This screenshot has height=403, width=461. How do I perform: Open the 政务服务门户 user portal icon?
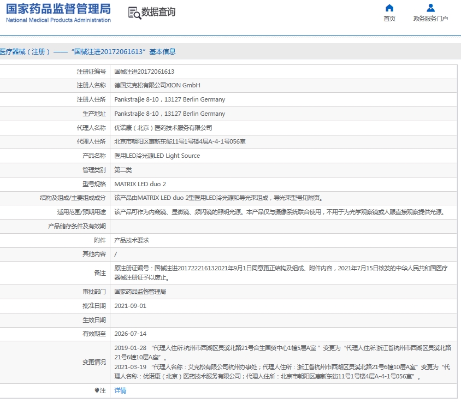(430, 8)
